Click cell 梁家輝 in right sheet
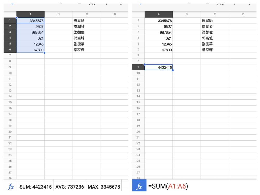The image size is (260, 195). tap(215, 50)
